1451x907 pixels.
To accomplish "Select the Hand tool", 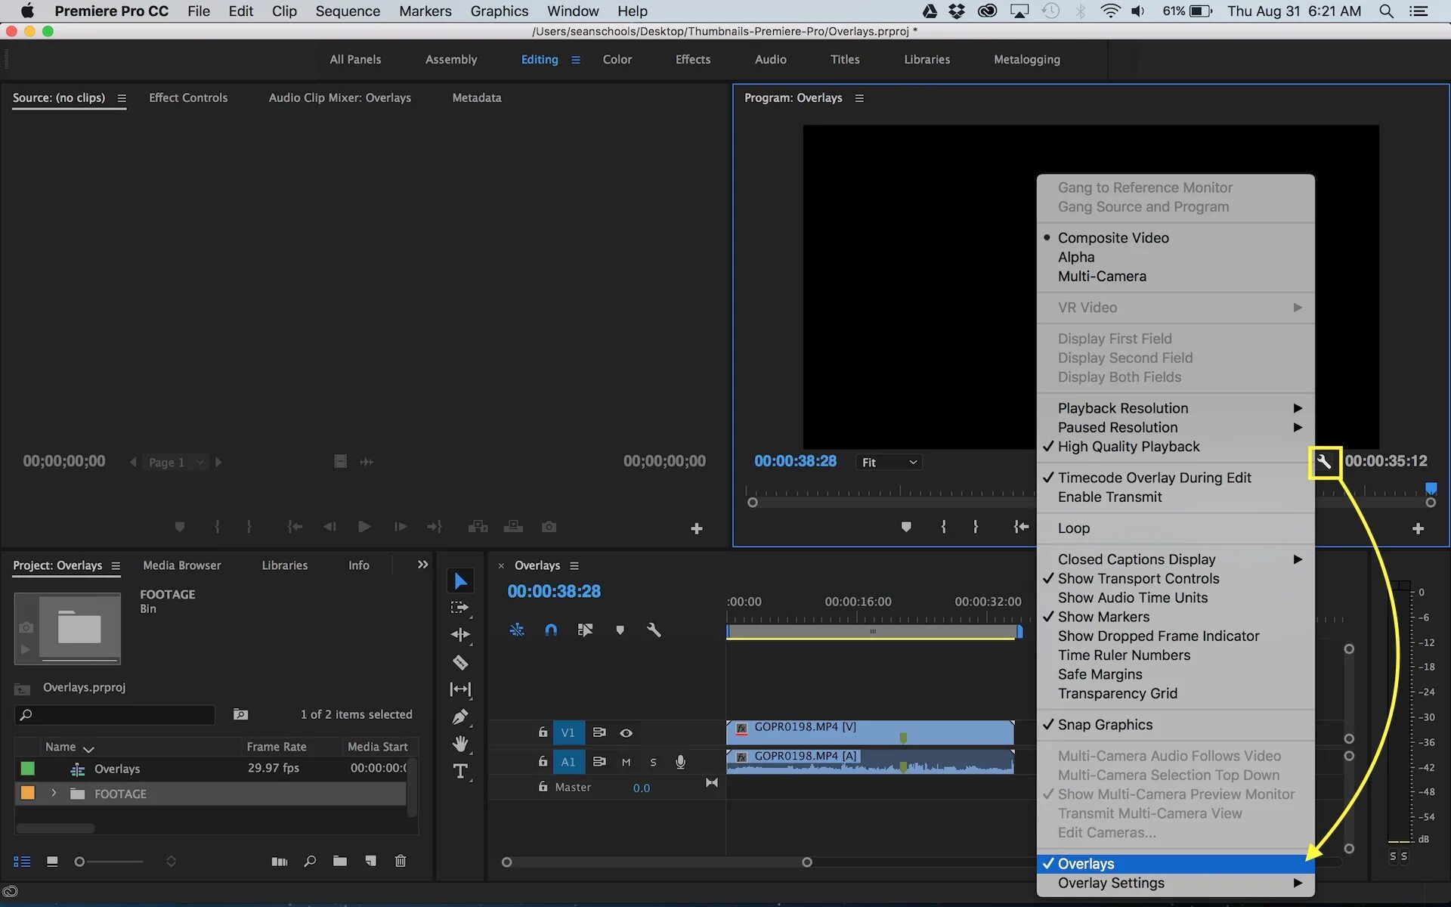I will tap(459, 744).
